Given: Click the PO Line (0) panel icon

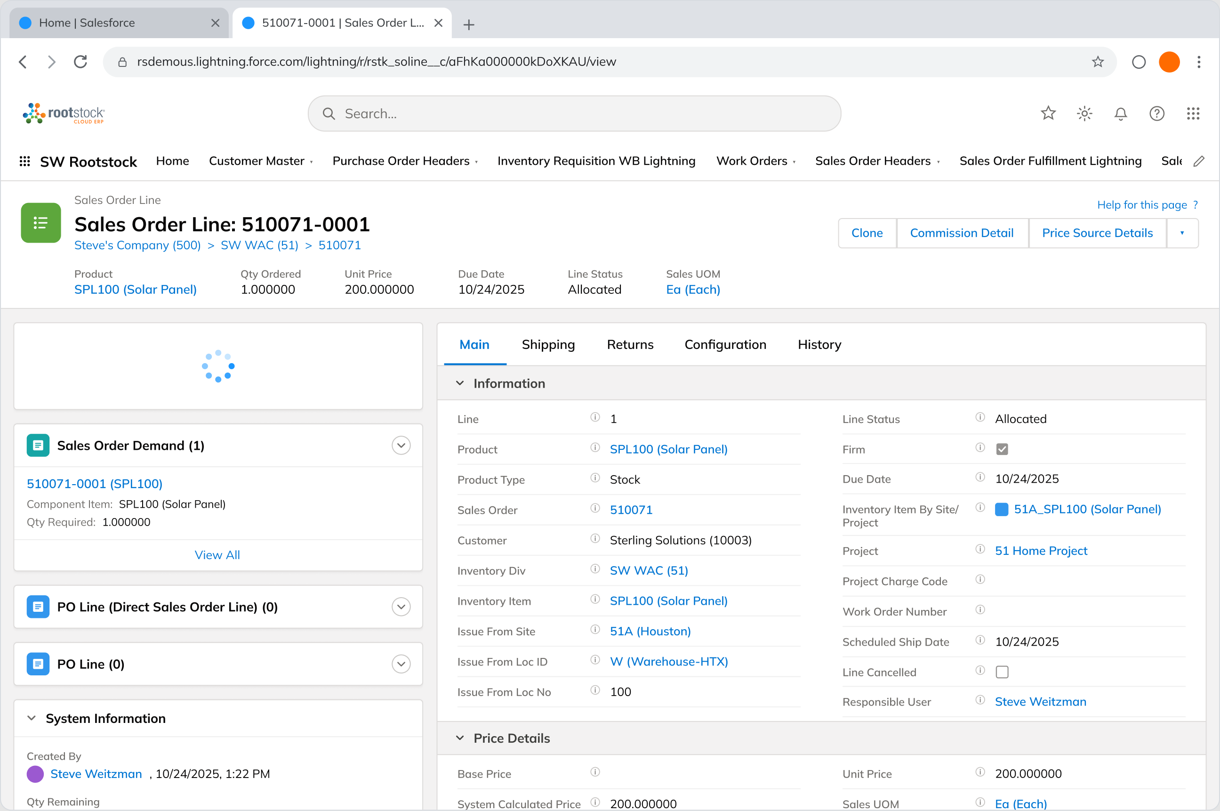Looking at the screenshot, I should [x=38, y=664].
